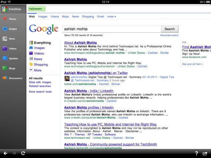Switch to the Gmail tab

(100, 16)
